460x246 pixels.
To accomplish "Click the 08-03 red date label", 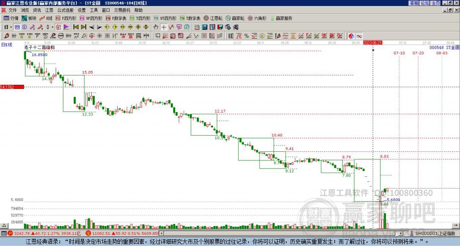I will click(x=442, y=53).
